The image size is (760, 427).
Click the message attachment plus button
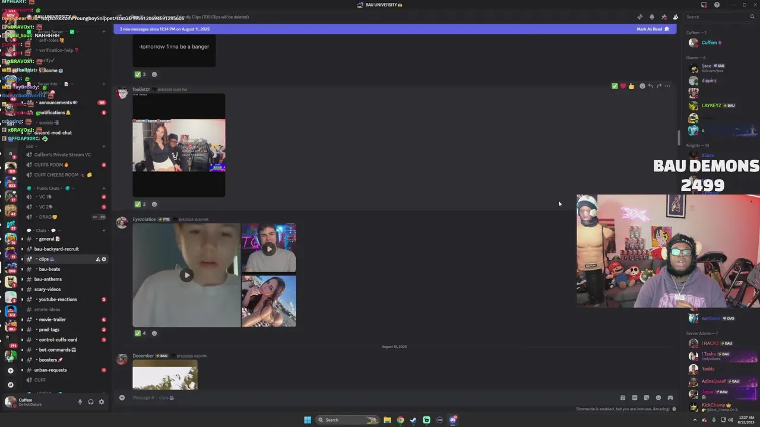tap(122, 397)
